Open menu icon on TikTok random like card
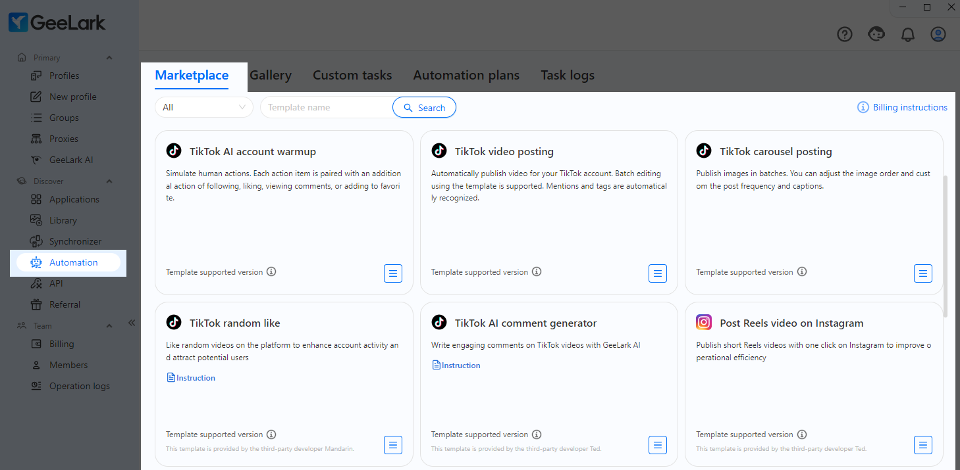Screen dimensions: 960x470 click(x=393, y=445)
